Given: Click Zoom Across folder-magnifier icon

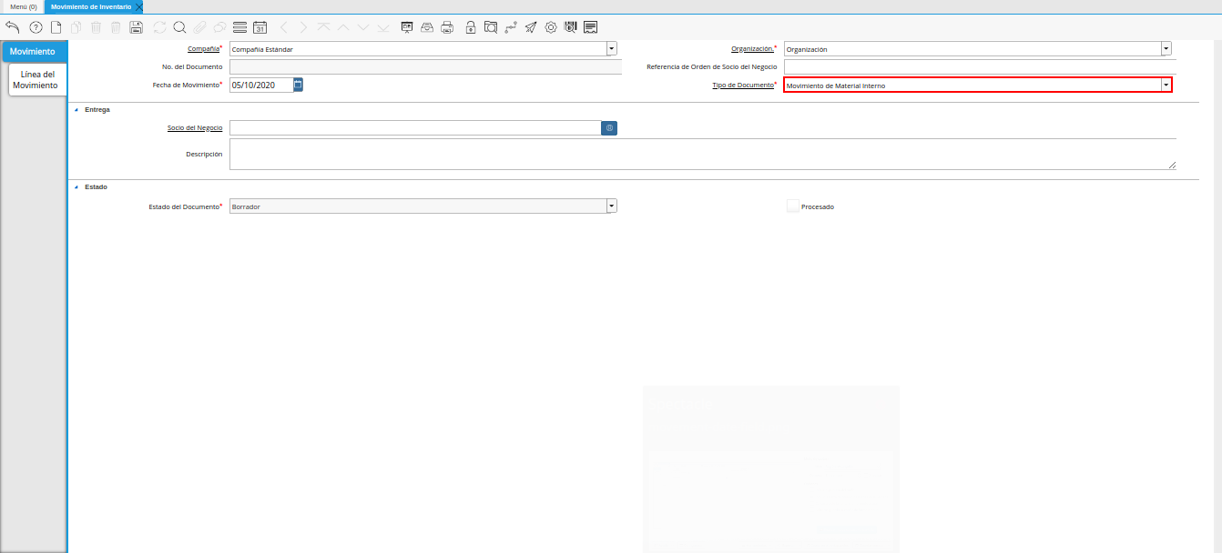Looking at the screenshot, I should coord(491,27).
